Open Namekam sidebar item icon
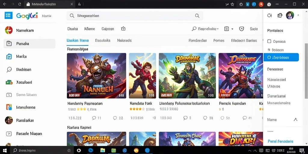The height and width of the screenshot is (154, 308). click(9, 30)
